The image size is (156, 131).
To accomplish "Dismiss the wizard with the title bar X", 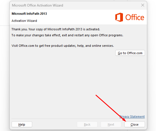I will click(143, 5).
